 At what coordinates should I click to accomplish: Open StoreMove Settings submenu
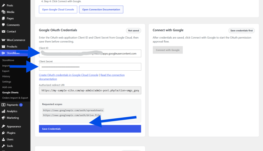(7, 82)
